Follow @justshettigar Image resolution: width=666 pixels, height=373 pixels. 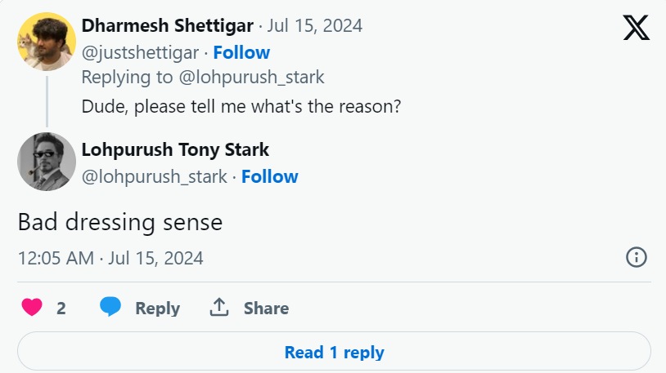coord(241,52)
